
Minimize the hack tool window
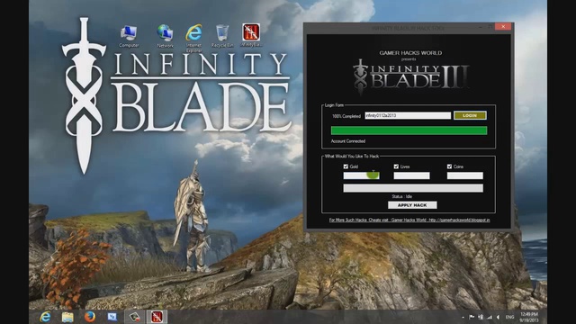pyautogui.click(x=480, y=27)
